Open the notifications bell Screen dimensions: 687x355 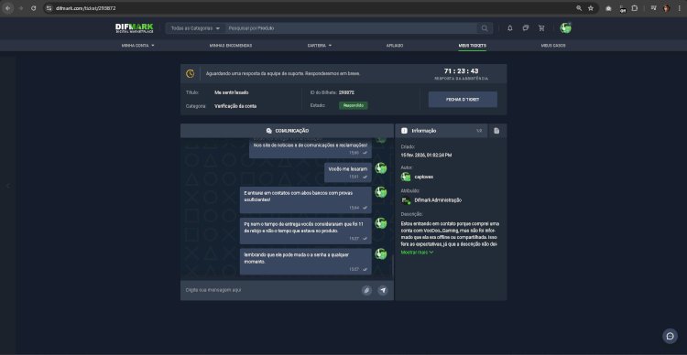[509, 28]
